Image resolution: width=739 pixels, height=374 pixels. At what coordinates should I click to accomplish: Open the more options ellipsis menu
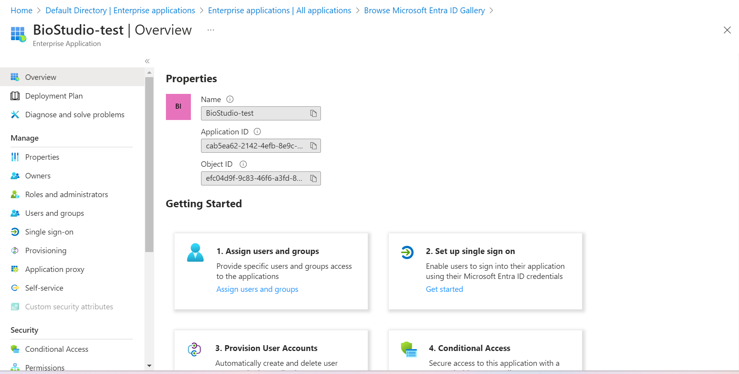(211, 30)
